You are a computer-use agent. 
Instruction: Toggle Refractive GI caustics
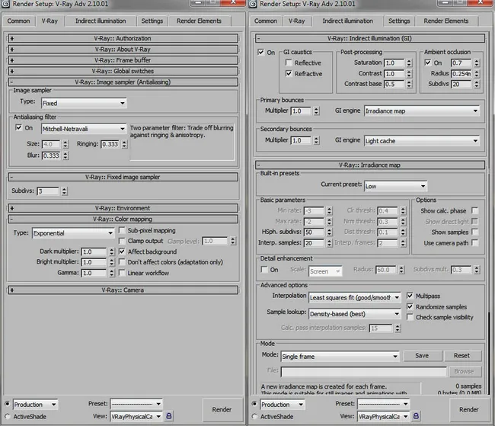click(289, 73)
